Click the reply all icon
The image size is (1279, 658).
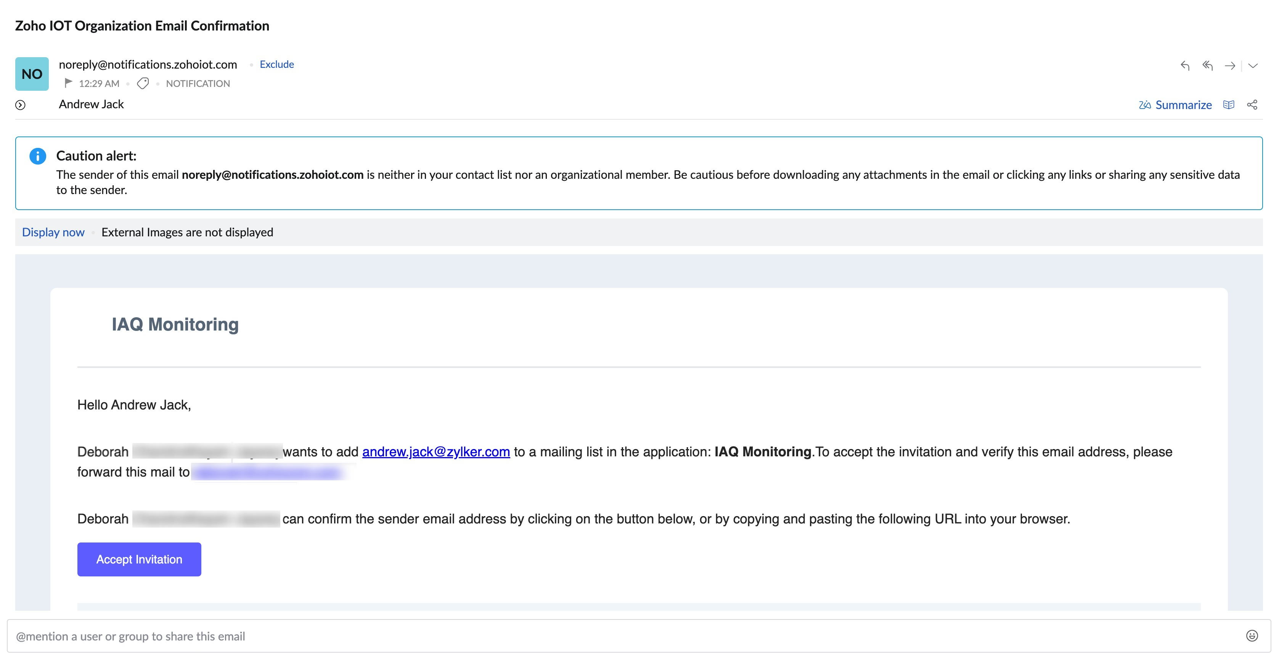(x=1208, y=66)
